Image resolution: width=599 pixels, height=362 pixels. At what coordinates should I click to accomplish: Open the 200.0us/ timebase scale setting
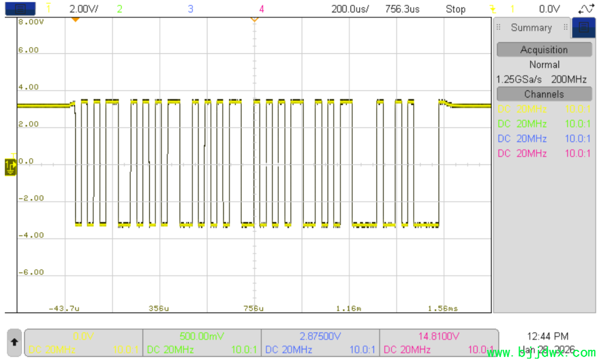pyautogui.click(x=350, y=9)
